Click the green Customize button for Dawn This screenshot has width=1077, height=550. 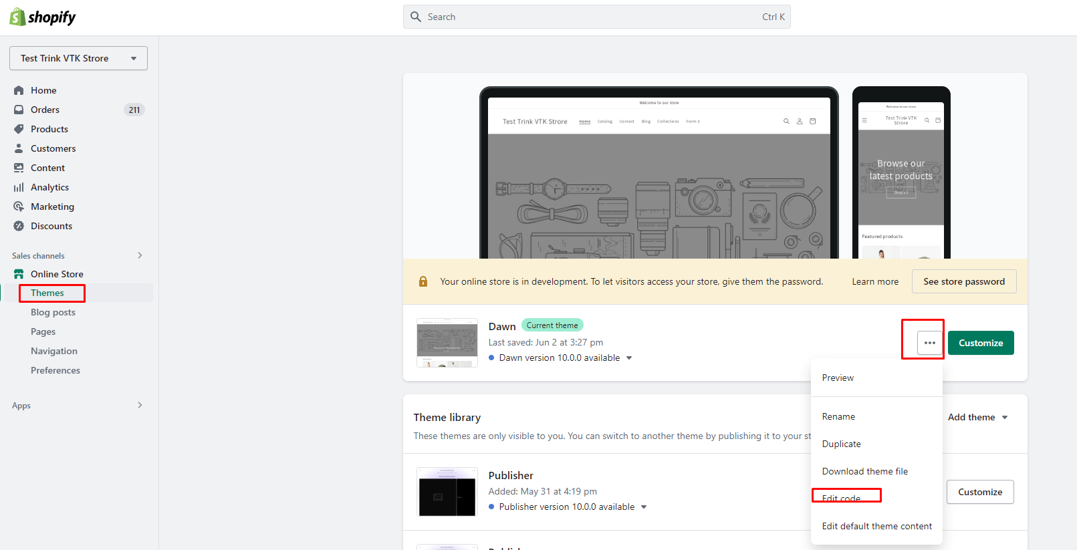tap(981, 343)
